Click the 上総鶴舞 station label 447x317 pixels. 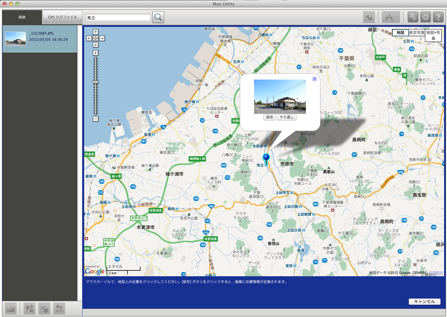[304, 214]
